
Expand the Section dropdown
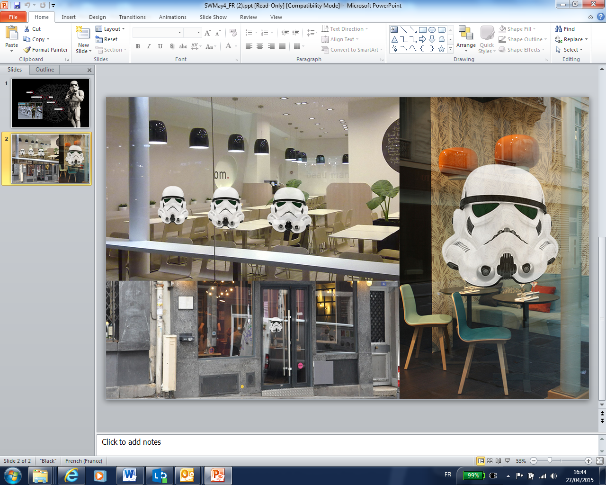[x=111, y=50]
